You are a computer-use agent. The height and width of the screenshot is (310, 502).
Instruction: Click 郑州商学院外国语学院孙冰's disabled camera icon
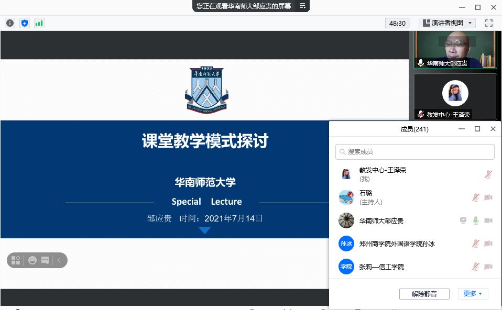pyautogui.click(x=488, y=243)
